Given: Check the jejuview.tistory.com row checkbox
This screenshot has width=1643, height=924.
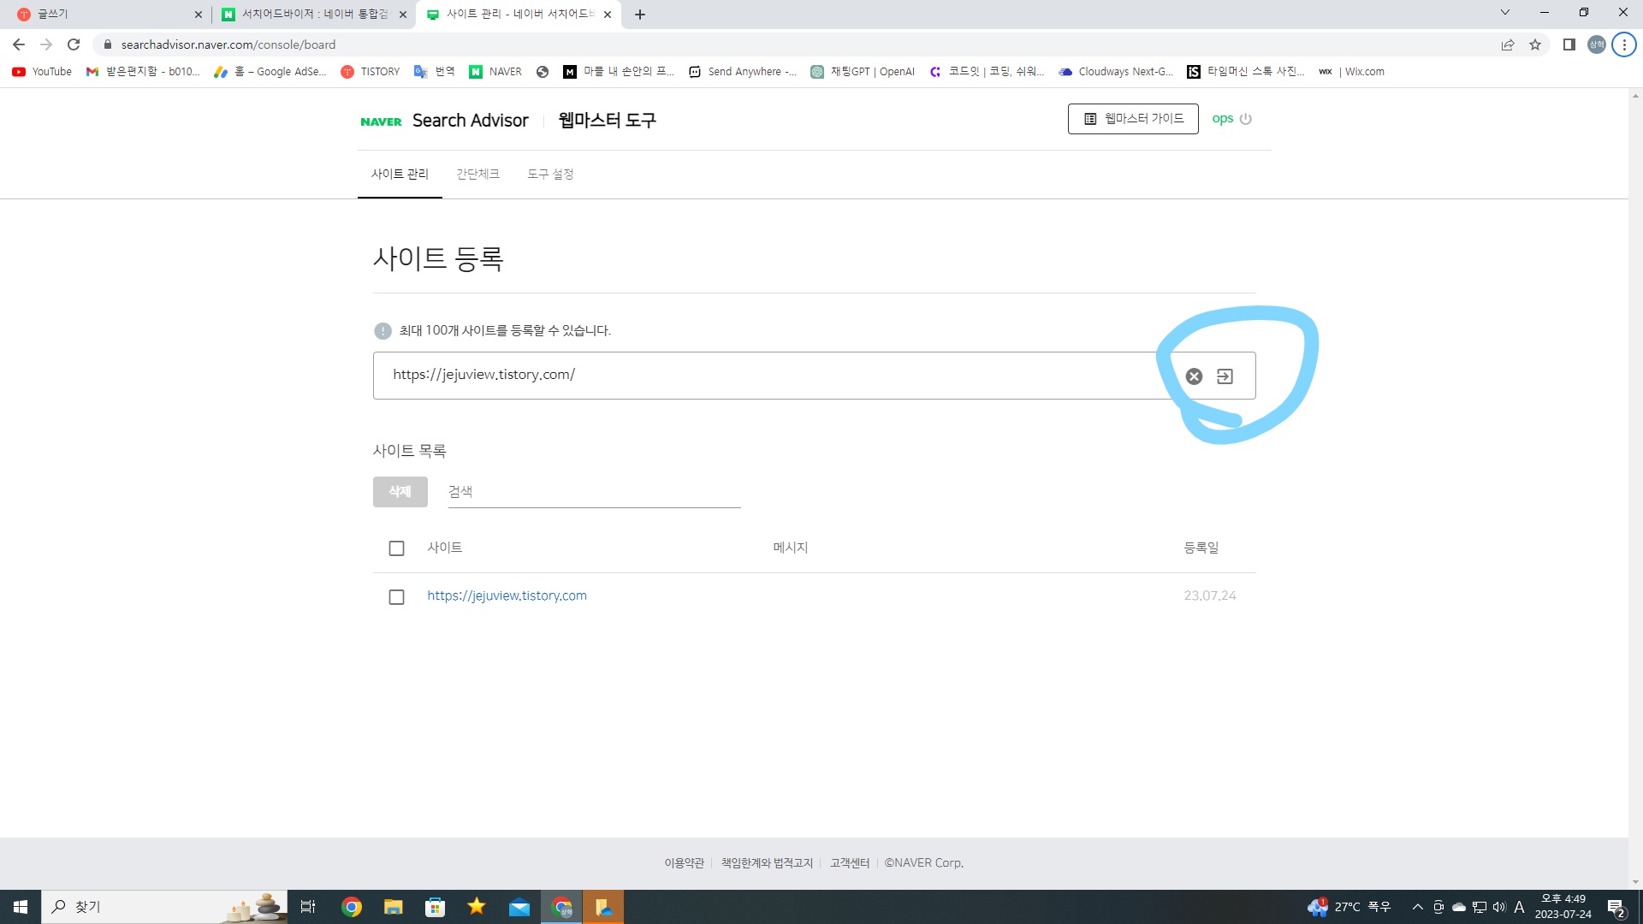Looking at the screenshot, I should [x=396, y=596].
